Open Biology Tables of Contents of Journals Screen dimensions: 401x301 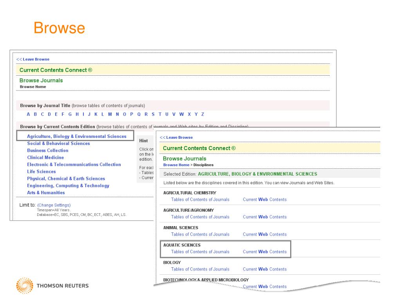tap(200, 269)
